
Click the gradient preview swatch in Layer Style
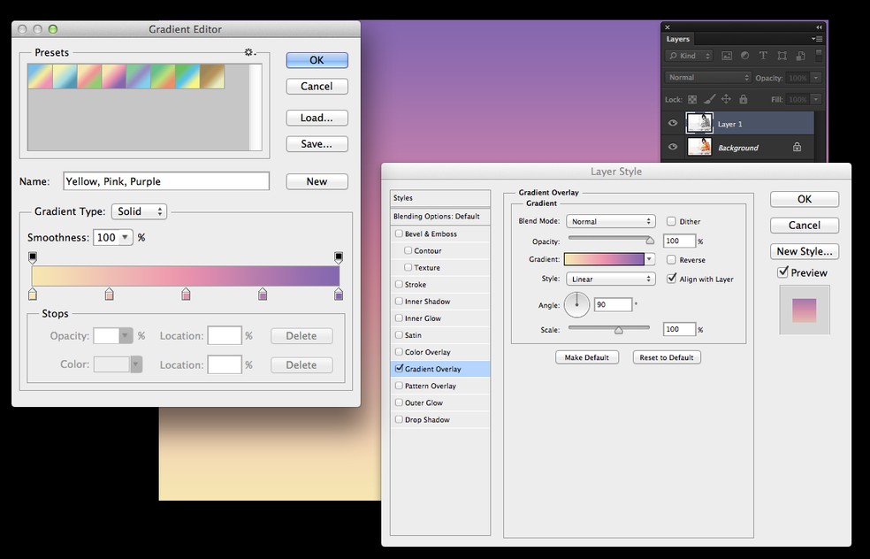604,259
